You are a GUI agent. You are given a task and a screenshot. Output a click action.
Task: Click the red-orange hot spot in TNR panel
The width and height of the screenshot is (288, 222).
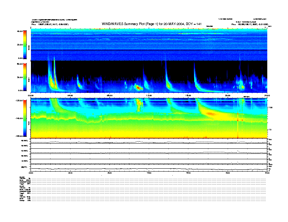(x=211, y=114)
